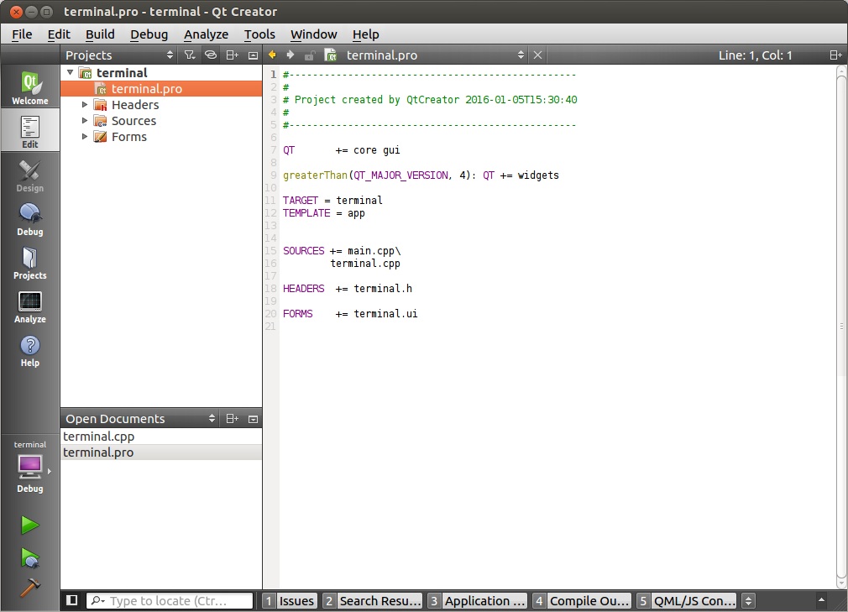Screen dimensions: 848x612
Task: Open the output panes selector arrows
Action: (748, 600)
